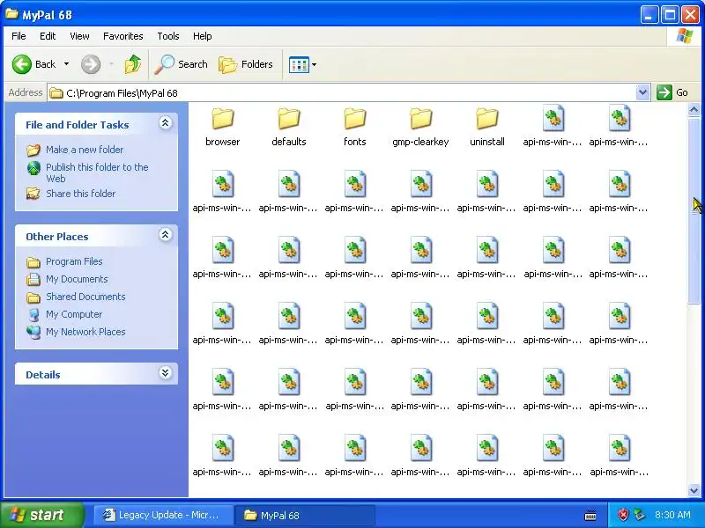Toggle the Folders tree pane
Image resolution: width=705 pixels, height=528 pixels.
[x=246, y=64]
